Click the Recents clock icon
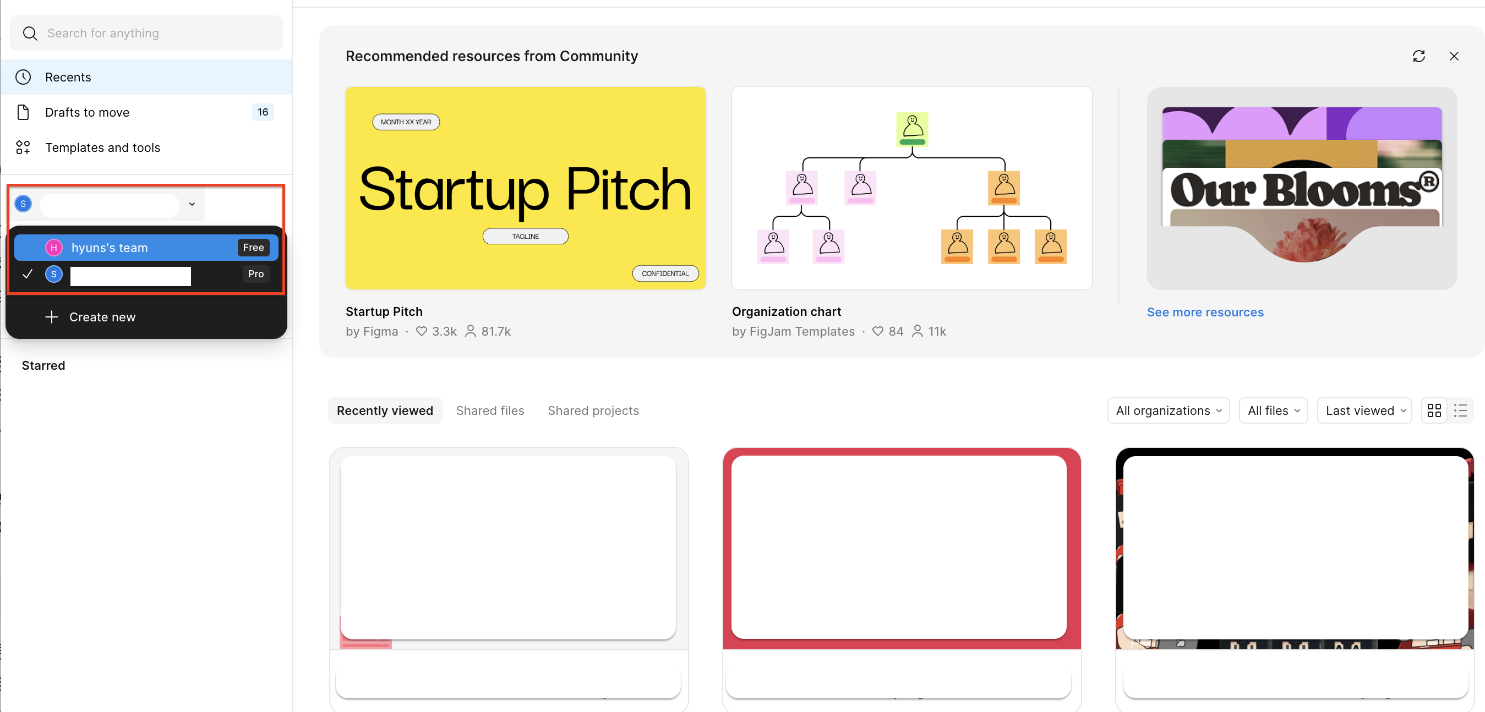Viewport: 1485px width, 712px height. 23,76
